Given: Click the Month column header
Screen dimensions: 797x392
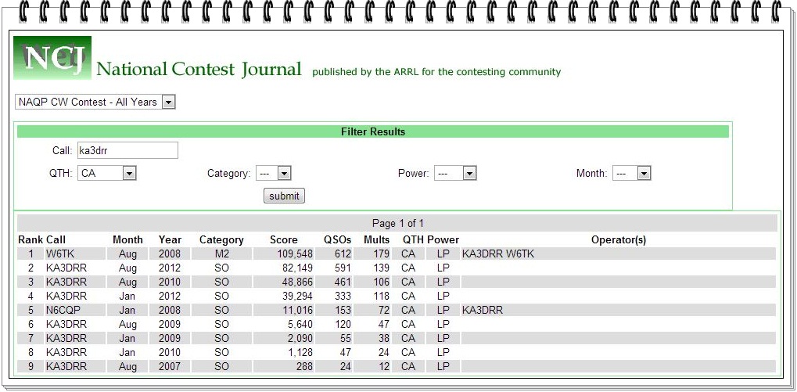Looking at the screenshot, I should (x=127, y=239).
